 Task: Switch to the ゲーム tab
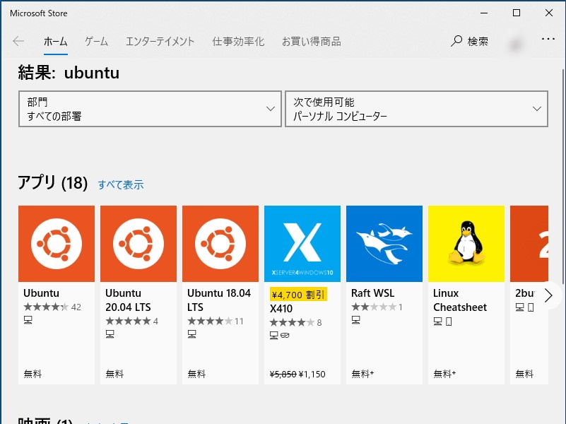tap(95, 41)
